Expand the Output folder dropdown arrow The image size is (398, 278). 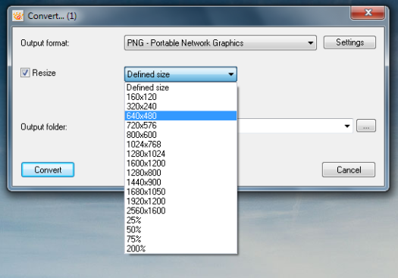click(347, 126)
